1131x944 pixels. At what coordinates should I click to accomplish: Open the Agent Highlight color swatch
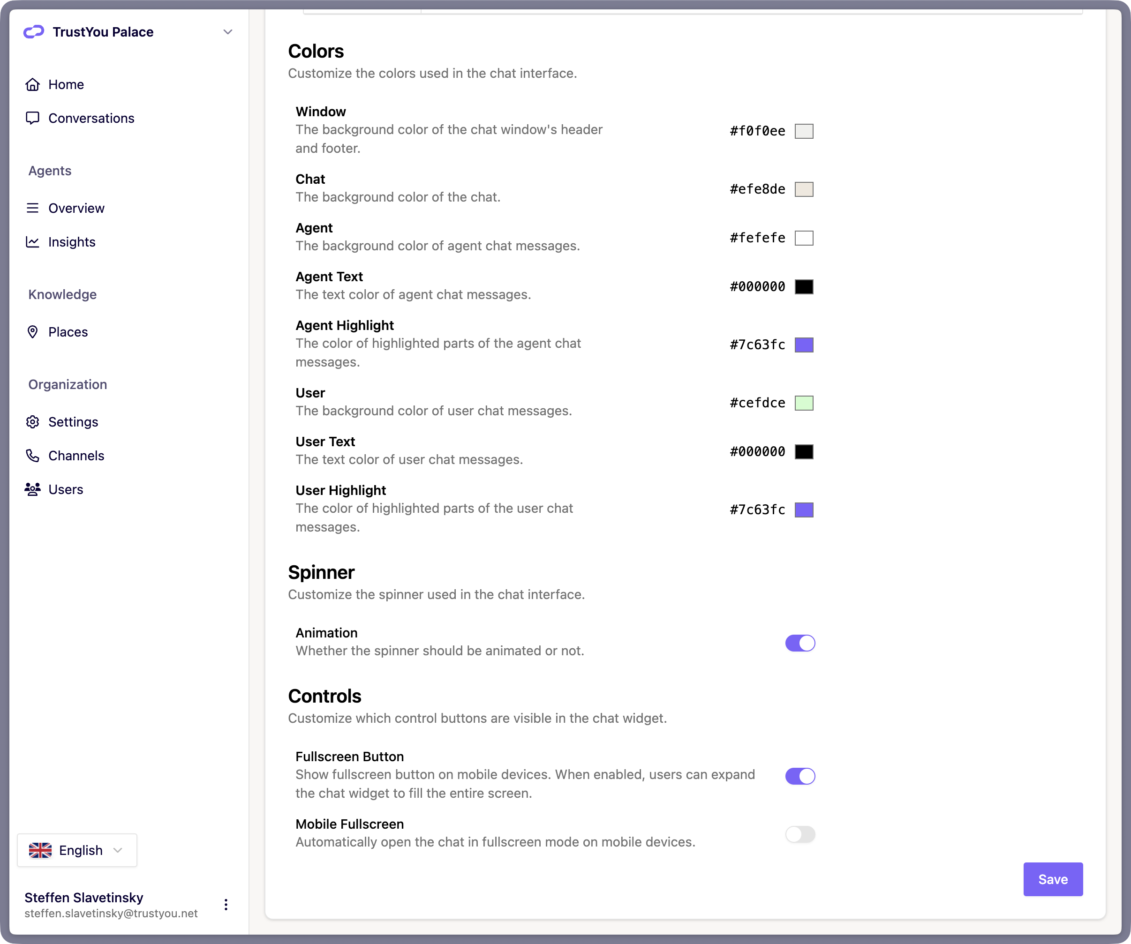point(804,345)
